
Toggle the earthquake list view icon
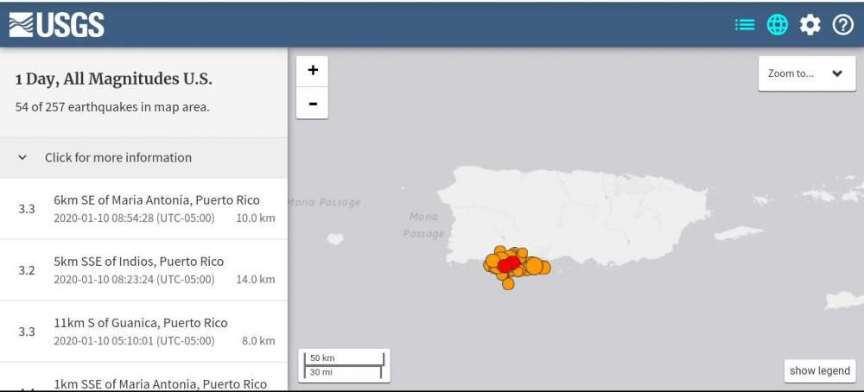pyautogui.click(x=744, y=25)
